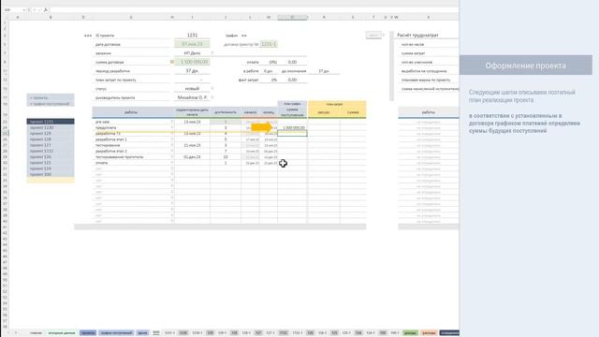Switch to the 'график поступлений' sheet tab
This screenshot has width=599, height=337.
click(x=116, y=333)
